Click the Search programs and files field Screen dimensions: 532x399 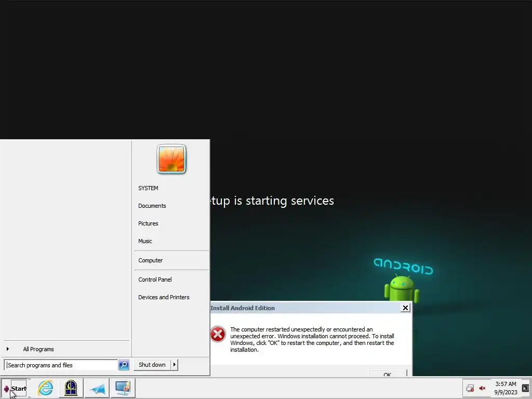[x=61, y=365]
